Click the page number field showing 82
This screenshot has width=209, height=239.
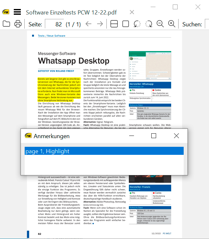54,24
